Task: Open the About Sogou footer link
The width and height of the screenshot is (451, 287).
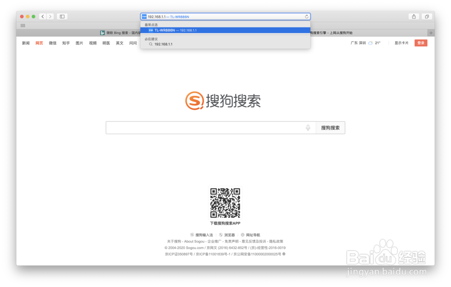Action: 194,242
